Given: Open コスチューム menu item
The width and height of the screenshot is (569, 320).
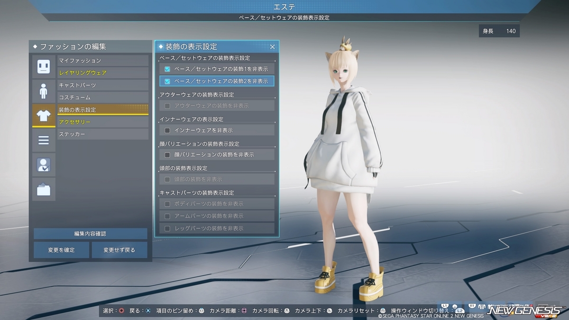Looking at the screenshot, I should click(103, 97).
